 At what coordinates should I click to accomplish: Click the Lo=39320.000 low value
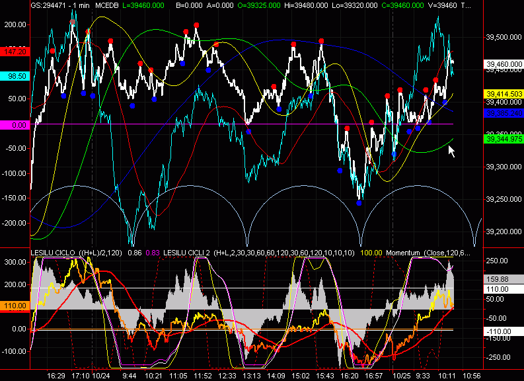(x=355, y=5)
